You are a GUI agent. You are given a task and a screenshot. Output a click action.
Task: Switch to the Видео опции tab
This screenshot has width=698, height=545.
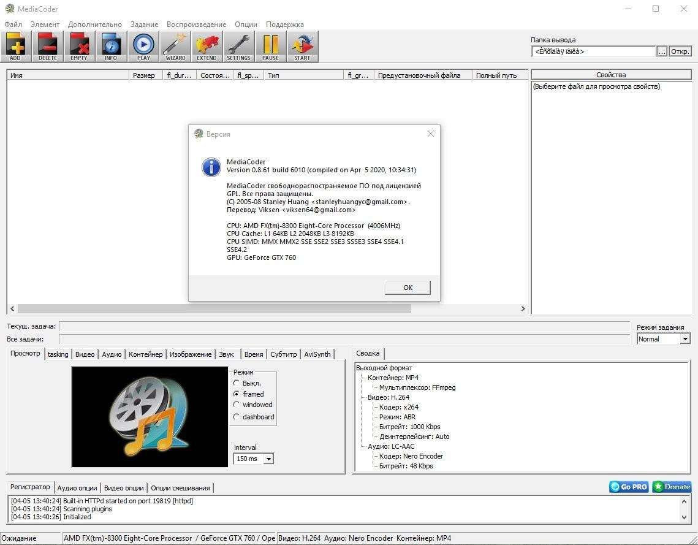click(x=124, y=488)
